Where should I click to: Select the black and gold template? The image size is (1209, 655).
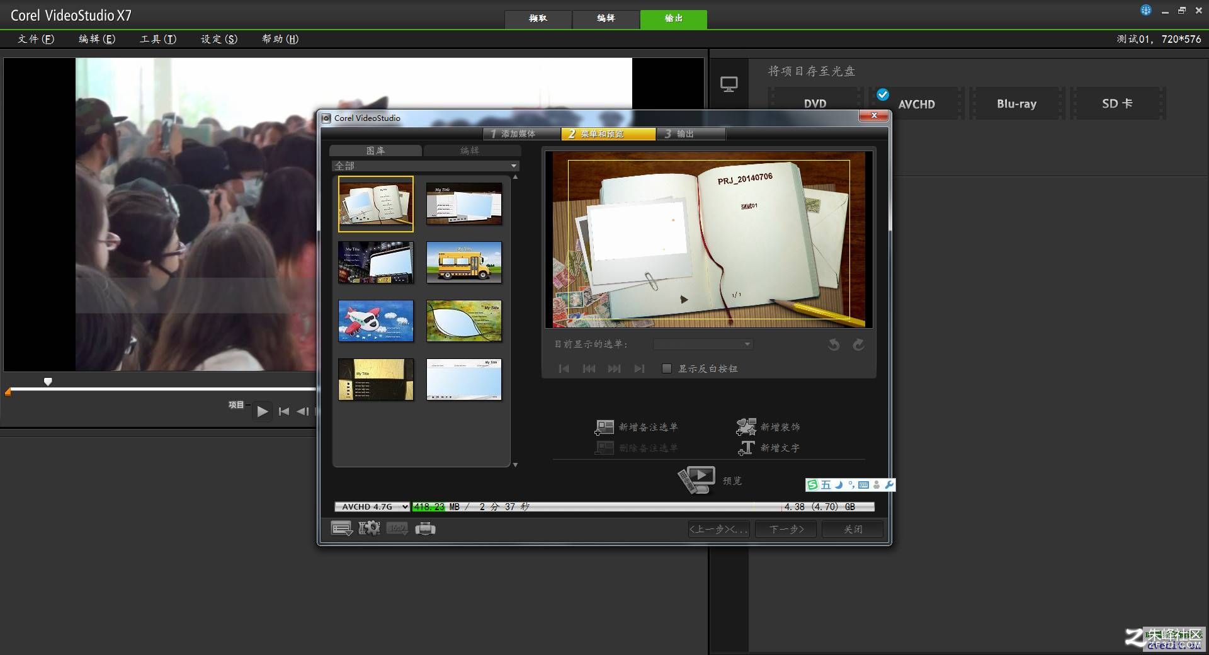coord(376,379)
